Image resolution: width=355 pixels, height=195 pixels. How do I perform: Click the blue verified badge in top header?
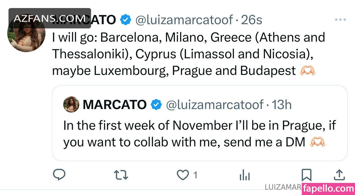coord(125,20)
